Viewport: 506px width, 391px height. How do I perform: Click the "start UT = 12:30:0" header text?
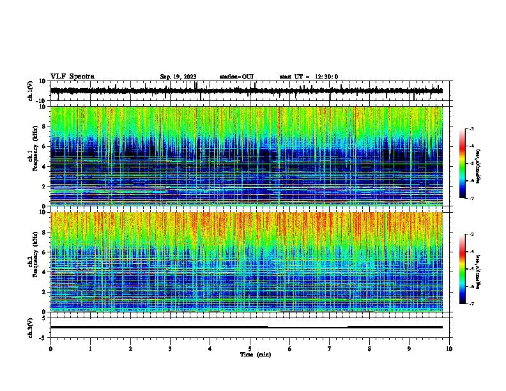pos(309,77)
